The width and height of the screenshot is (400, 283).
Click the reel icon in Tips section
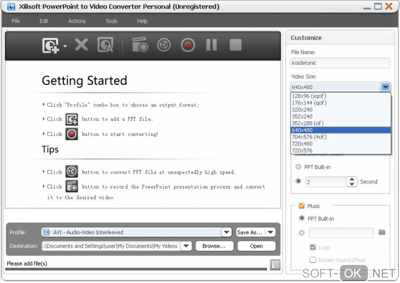[72, 171]
